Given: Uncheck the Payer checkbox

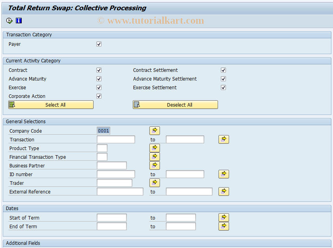Looking at the screenshot, I should pos(99,44).
